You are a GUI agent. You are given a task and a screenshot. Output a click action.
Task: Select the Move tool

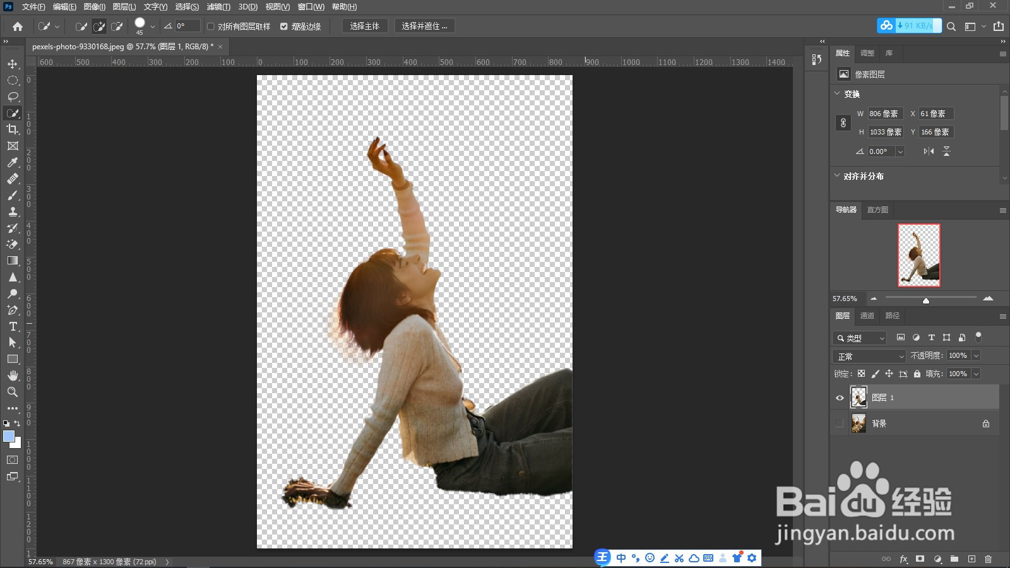[13, 64]
